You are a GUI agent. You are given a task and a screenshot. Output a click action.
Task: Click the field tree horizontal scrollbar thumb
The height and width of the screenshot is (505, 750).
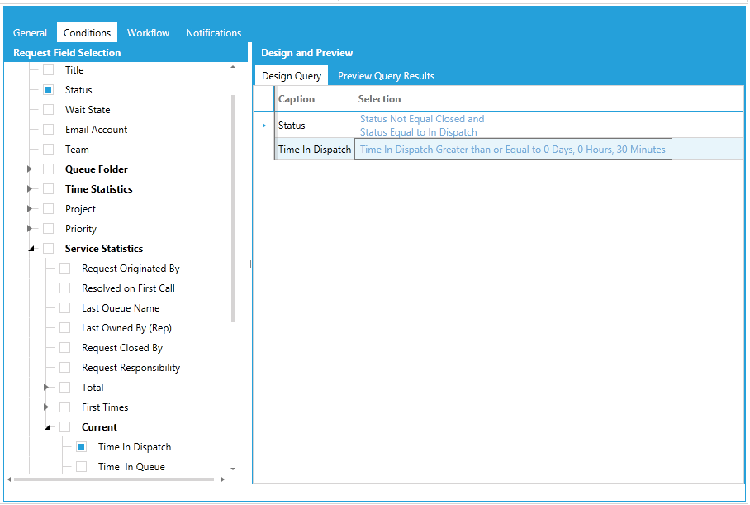pos(114,479)
